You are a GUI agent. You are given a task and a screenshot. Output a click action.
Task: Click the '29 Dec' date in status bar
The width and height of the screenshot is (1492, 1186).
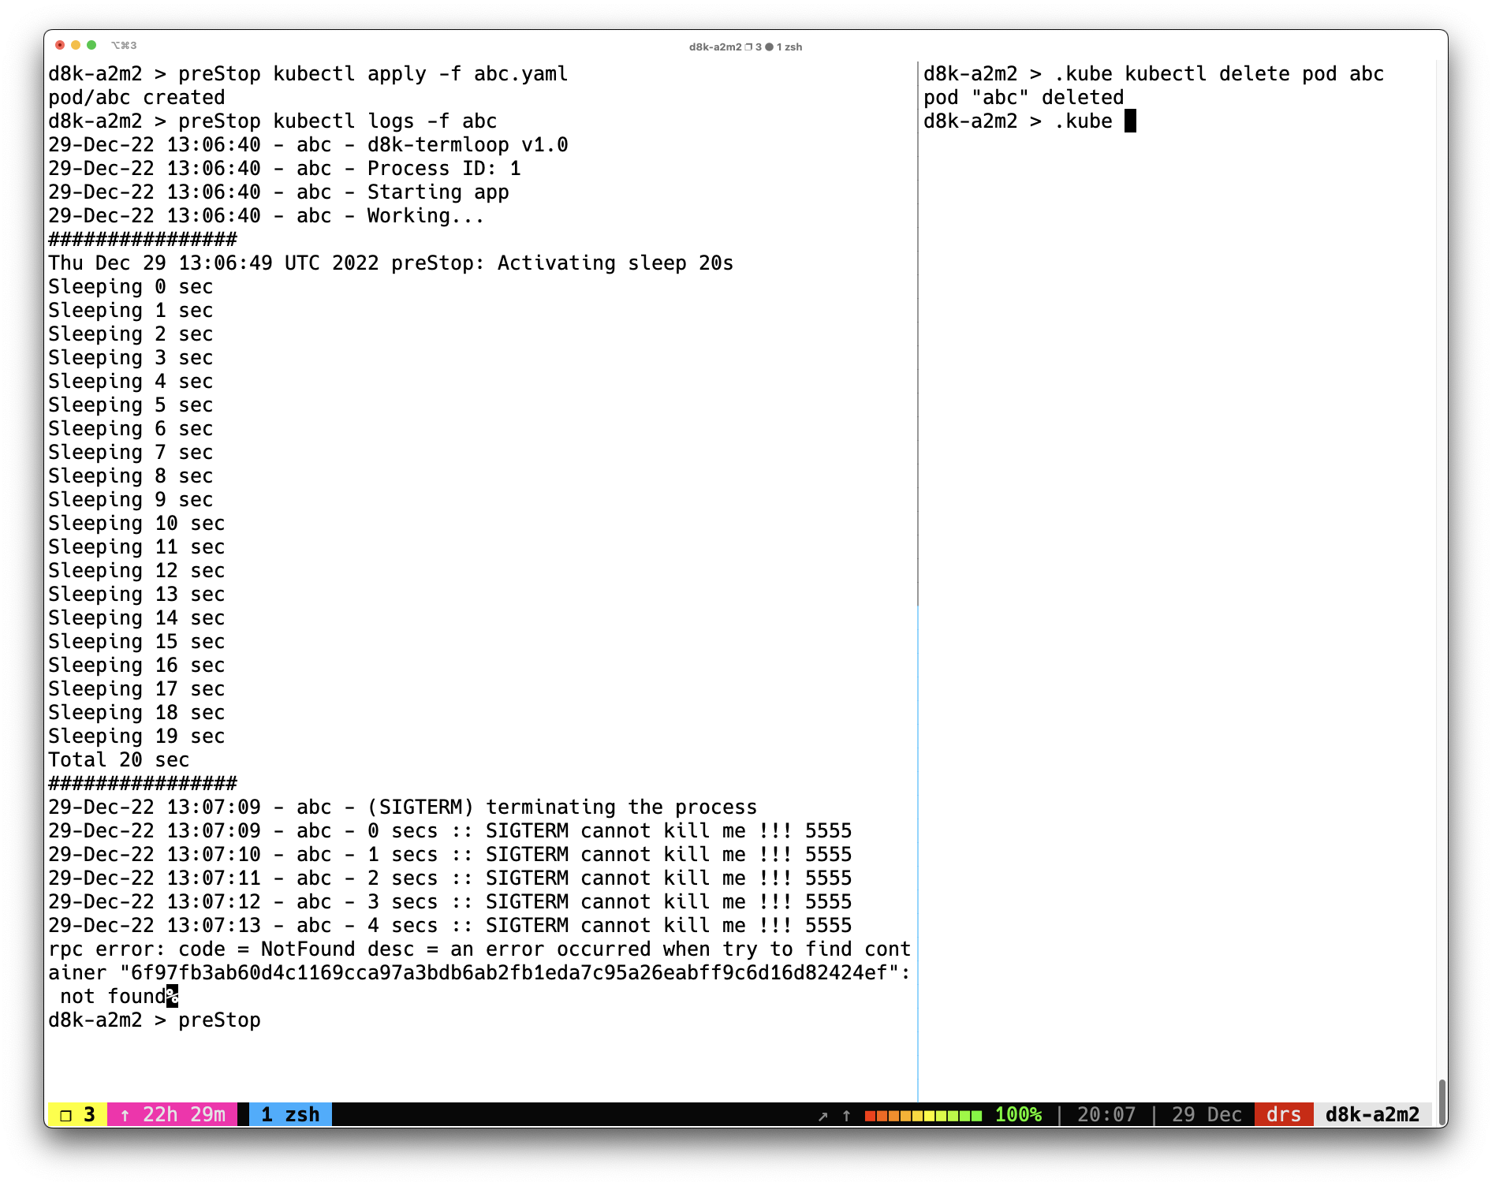1207,1114
